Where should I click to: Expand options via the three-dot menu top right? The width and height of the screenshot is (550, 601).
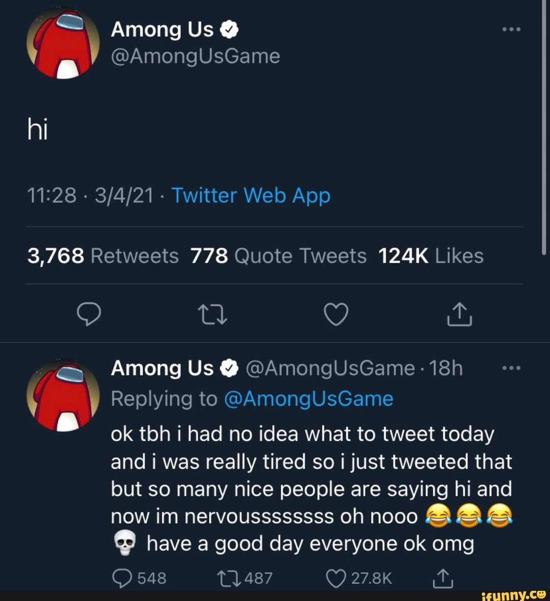click(512, 29)
